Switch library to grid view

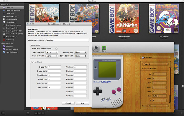[x=36, y=113]
